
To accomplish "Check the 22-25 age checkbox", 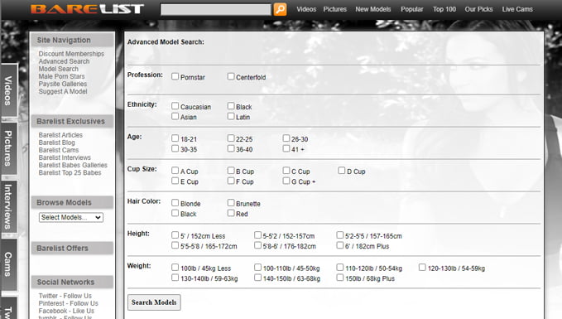I will click(231, 138).
